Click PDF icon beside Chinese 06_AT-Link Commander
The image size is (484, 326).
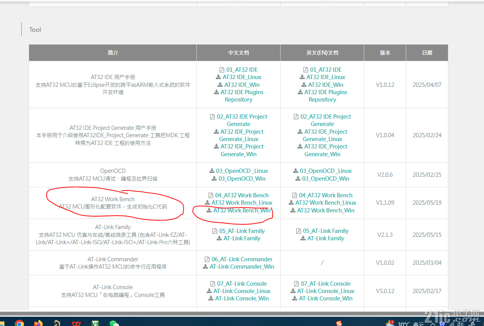(x=207, y=259)
